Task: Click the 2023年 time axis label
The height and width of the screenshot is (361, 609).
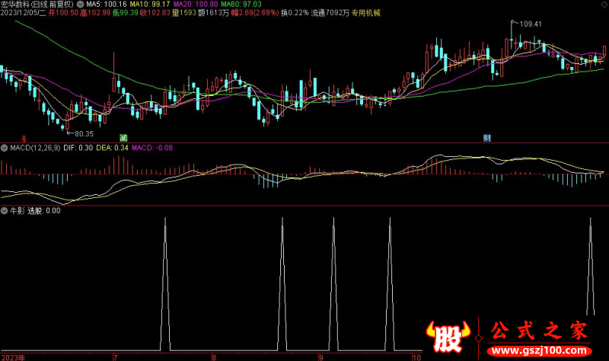Action: tap(13, 357)
